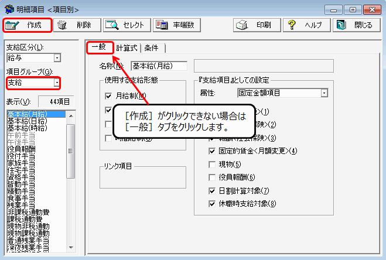The width and height of the screenshot is (386, 260).
Task: Switch to the 計算式 tab
Action: pyautogui.click(x=127, y=48)
